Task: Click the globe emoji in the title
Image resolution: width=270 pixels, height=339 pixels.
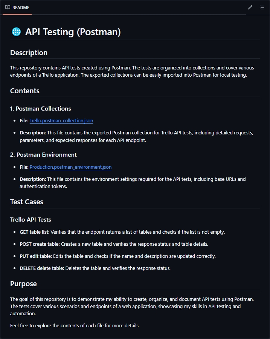Action: tap(16, 32)
